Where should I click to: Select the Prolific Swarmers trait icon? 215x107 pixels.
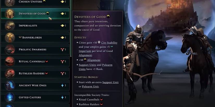tap(10, 49)
